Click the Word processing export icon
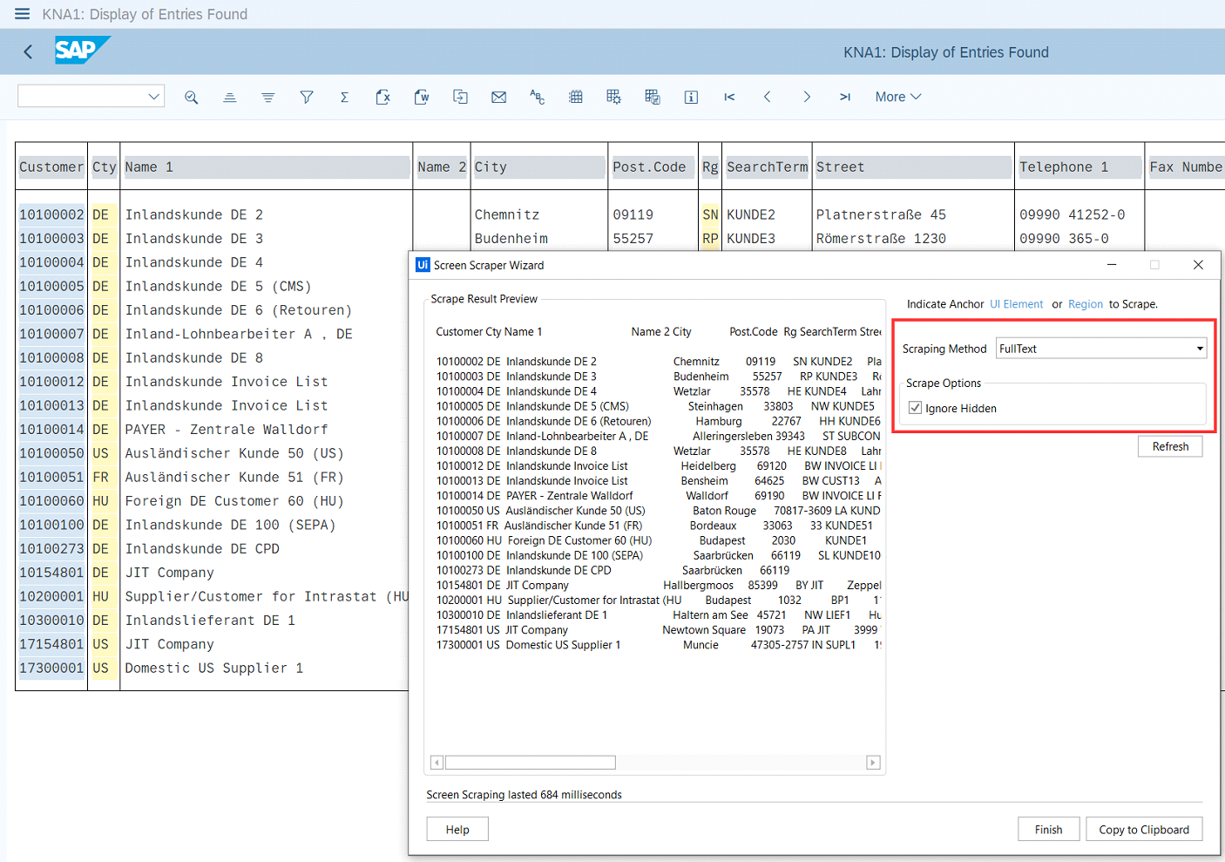 [422, 97]
